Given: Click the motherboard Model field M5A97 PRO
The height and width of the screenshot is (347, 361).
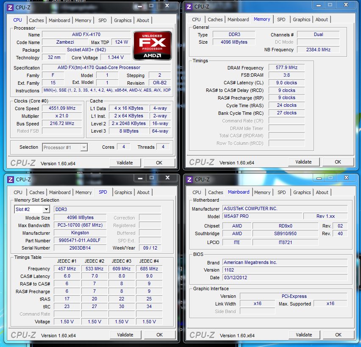Looking at the screenshot, I should pos(262,216).
